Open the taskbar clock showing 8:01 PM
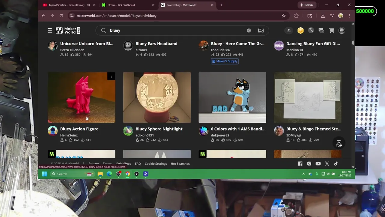 point(345,174)
